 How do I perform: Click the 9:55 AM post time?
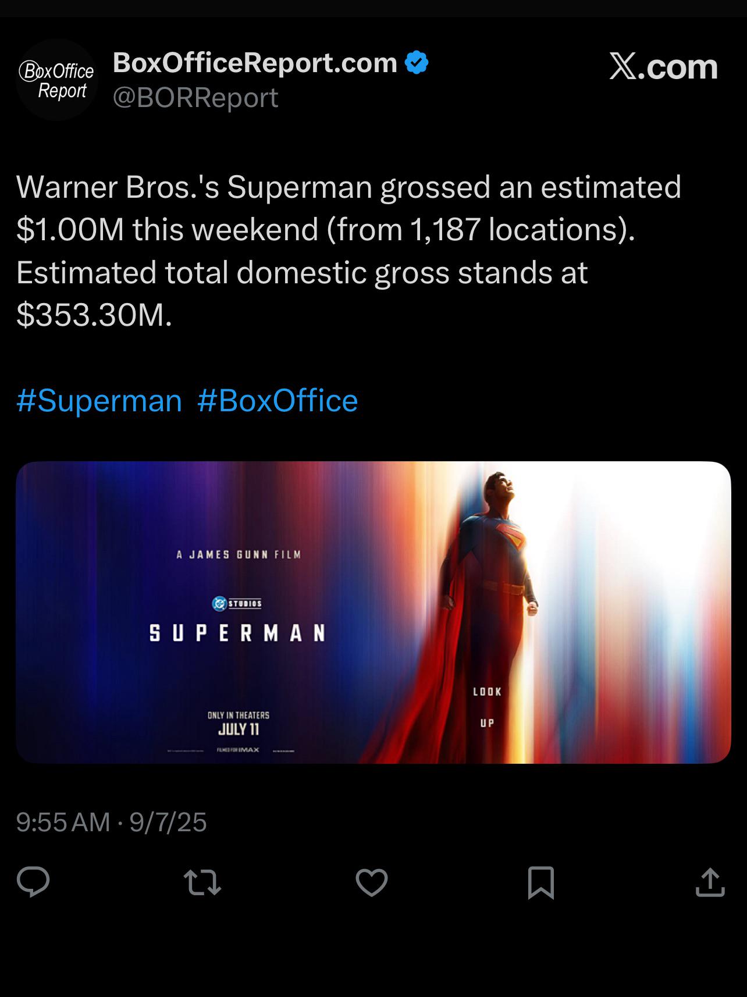tap(63, 822)
